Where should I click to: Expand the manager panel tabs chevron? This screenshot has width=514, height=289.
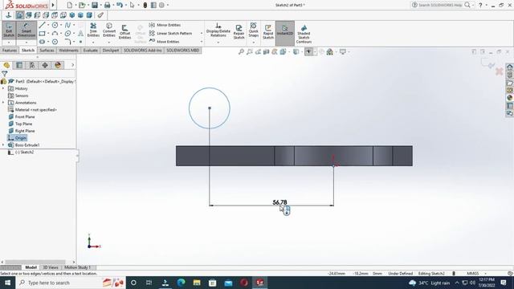coord(73,65)
